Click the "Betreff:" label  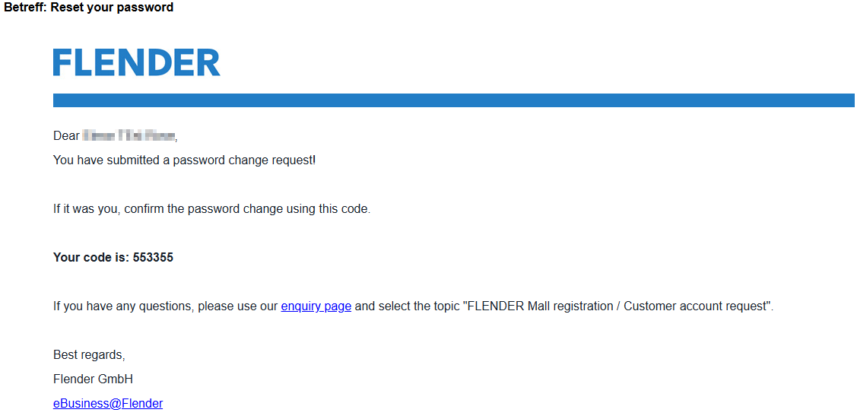tap(25, 8)
